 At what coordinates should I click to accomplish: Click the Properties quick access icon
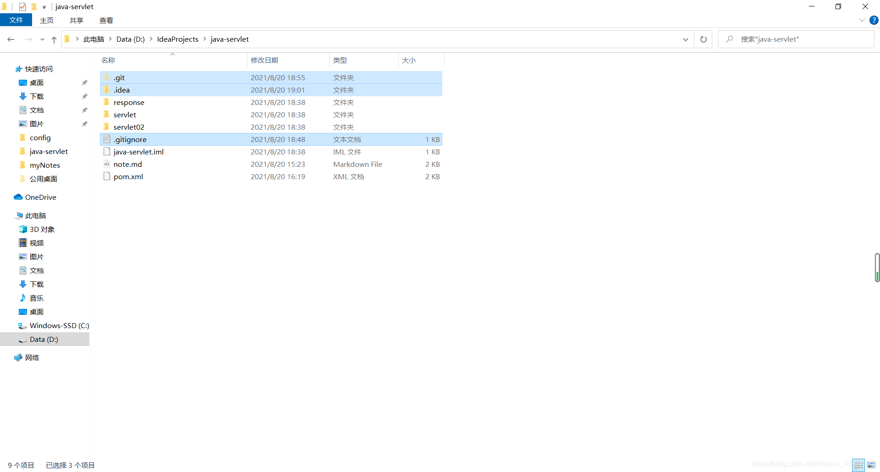click(x=22, y=7)
